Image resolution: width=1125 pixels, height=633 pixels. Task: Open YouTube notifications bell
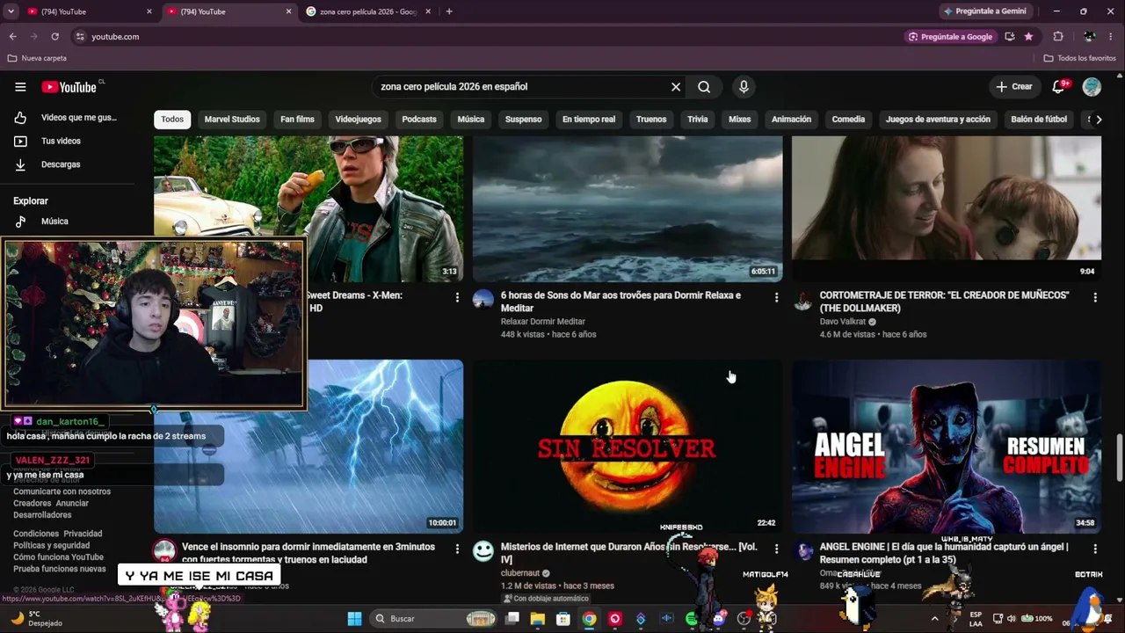pos(1059,87)
